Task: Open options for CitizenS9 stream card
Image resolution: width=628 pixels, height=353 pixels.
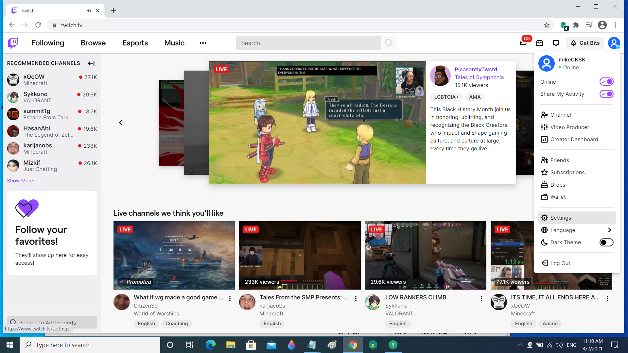Action: click(230, 299)
